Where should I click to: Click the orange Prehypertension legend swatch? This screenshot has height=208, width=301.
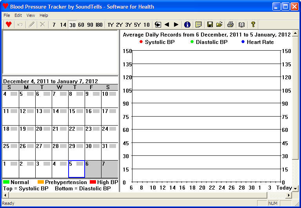(41, 182)
